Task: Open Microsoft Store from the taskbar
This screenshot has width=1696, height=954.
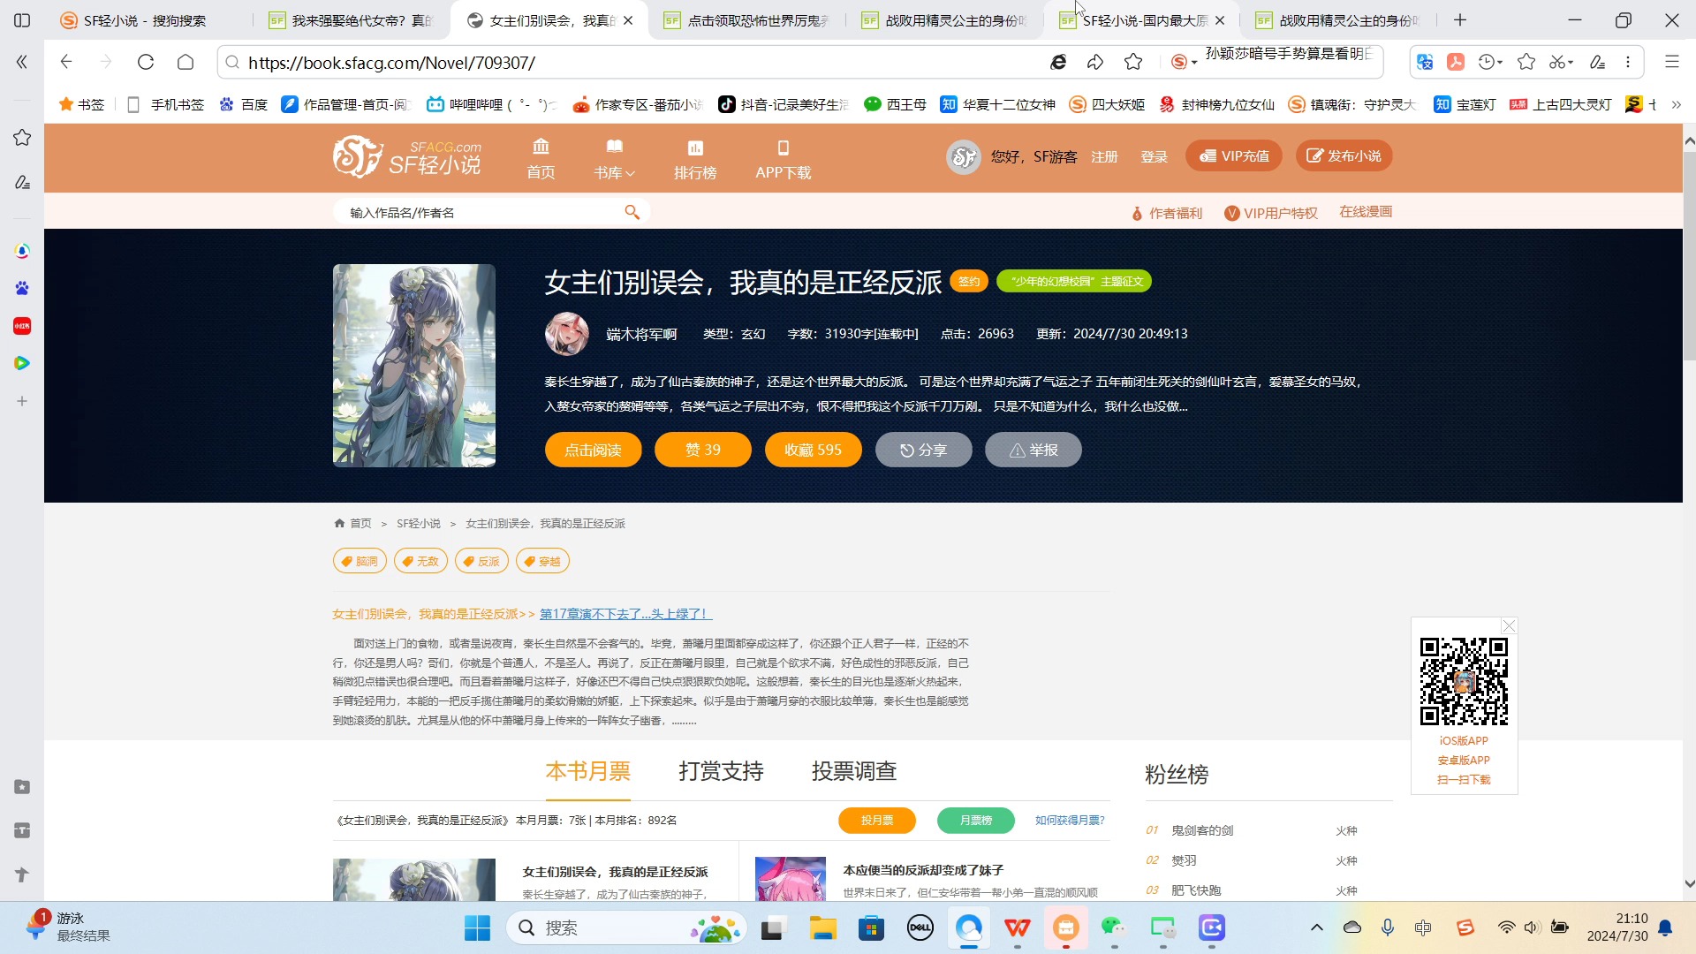Action: (x=871, y=927)
